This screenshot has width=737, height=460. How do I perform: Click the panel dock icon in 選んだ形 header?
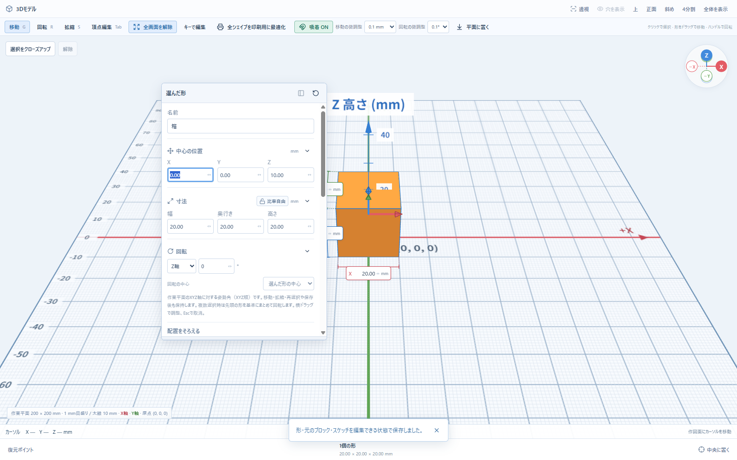tap(301, 93)
